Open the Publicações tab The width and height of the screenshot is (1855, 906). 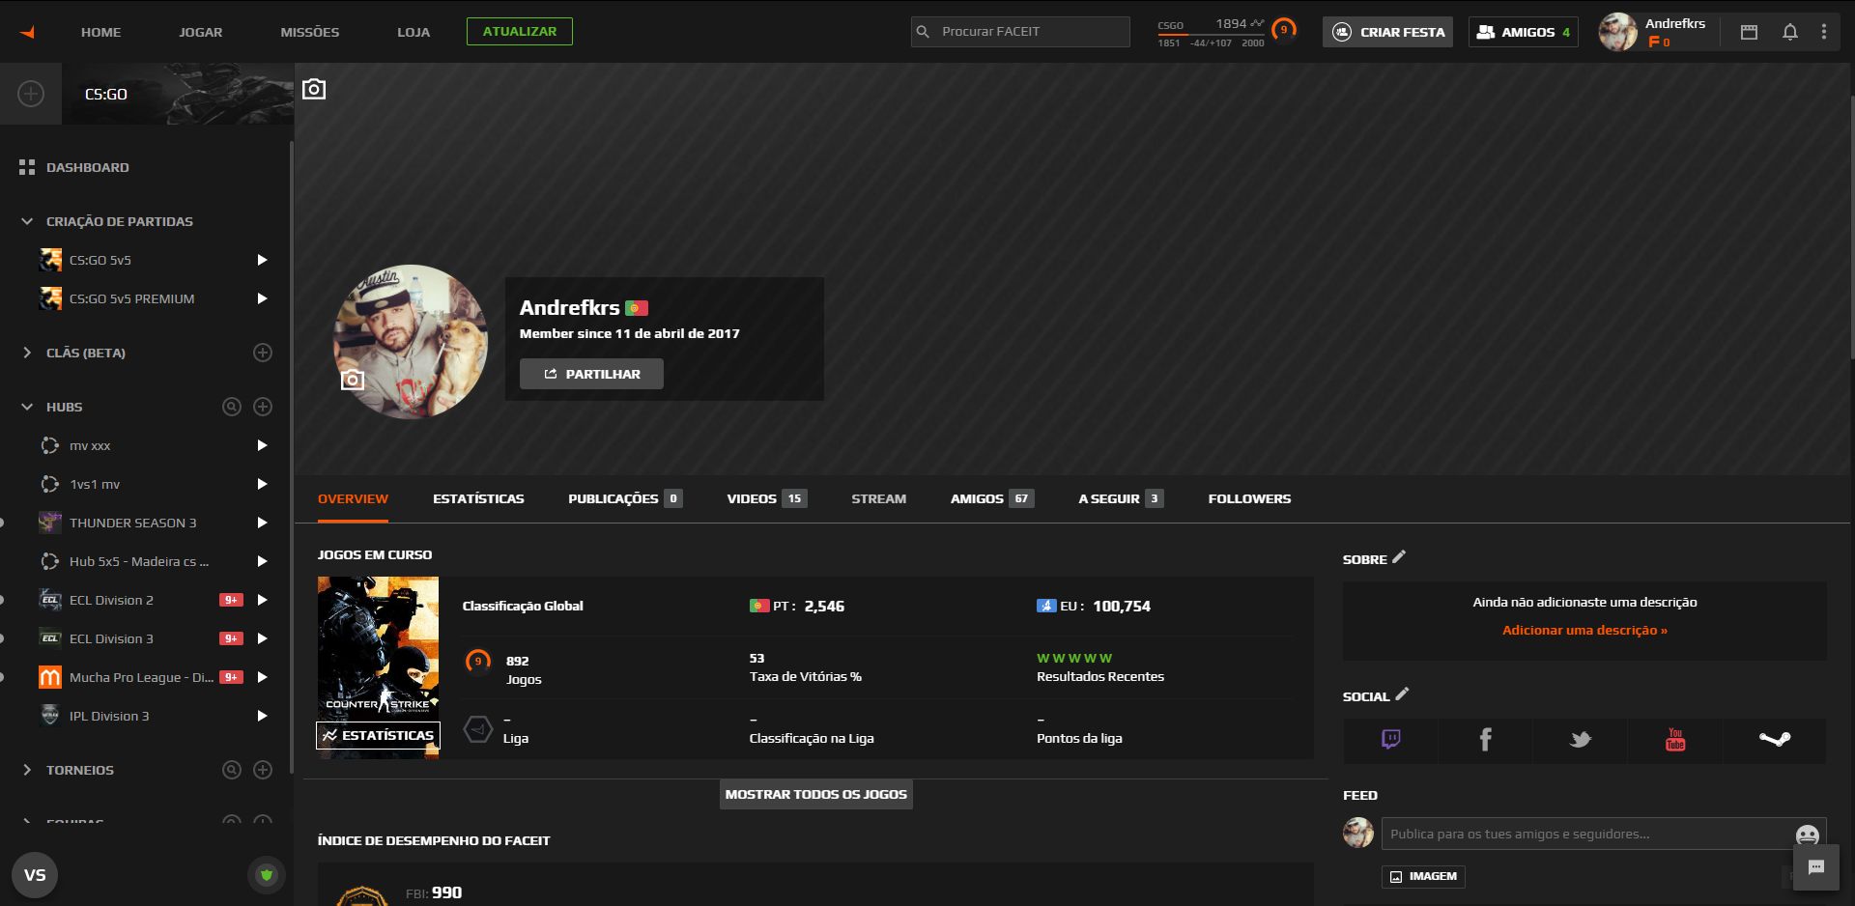(x=625, y=498)
